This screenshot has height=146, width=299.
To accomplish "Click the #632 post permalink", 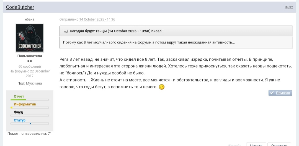I will pos(289,7).
